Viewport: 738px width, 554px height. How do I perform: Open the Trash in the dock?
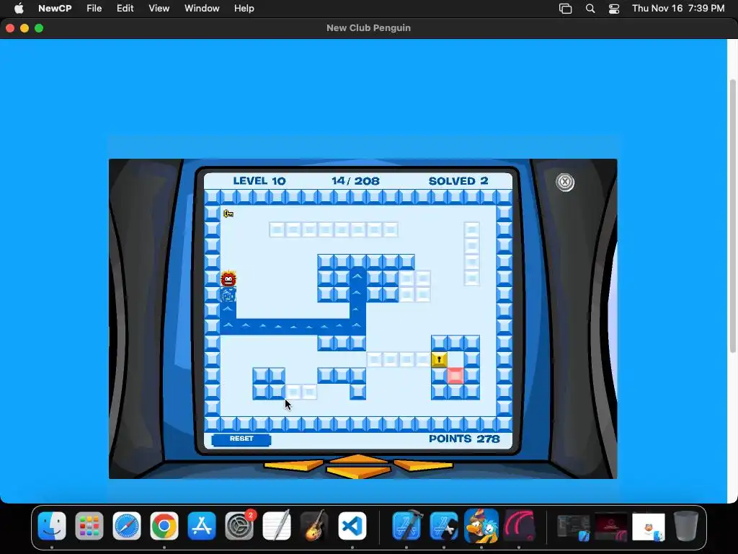pyautogui.click(x=686, y=526)
